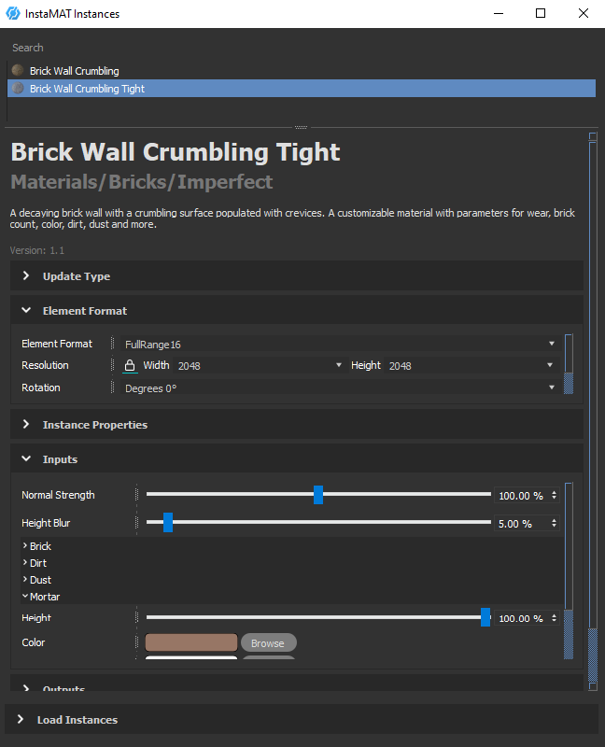Click the Rotation label

(40, 388)
